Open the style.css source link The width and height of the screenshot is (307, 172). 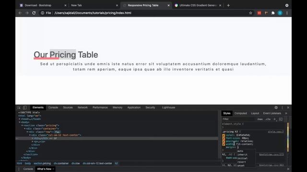(276, 132)
